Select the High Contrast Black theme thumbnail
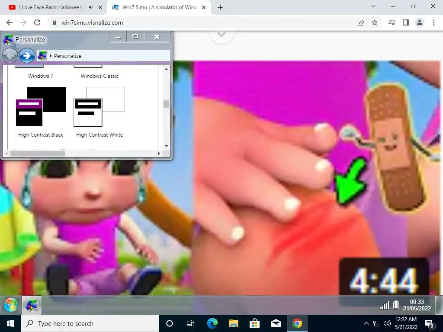443x332 pixels. (x=41, y=106)
